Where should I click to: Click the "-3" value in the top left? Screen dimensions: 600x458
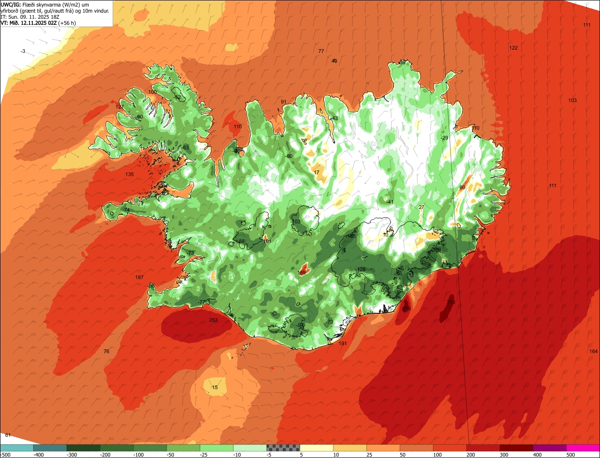pyautogui.click(x=23, y=51)
